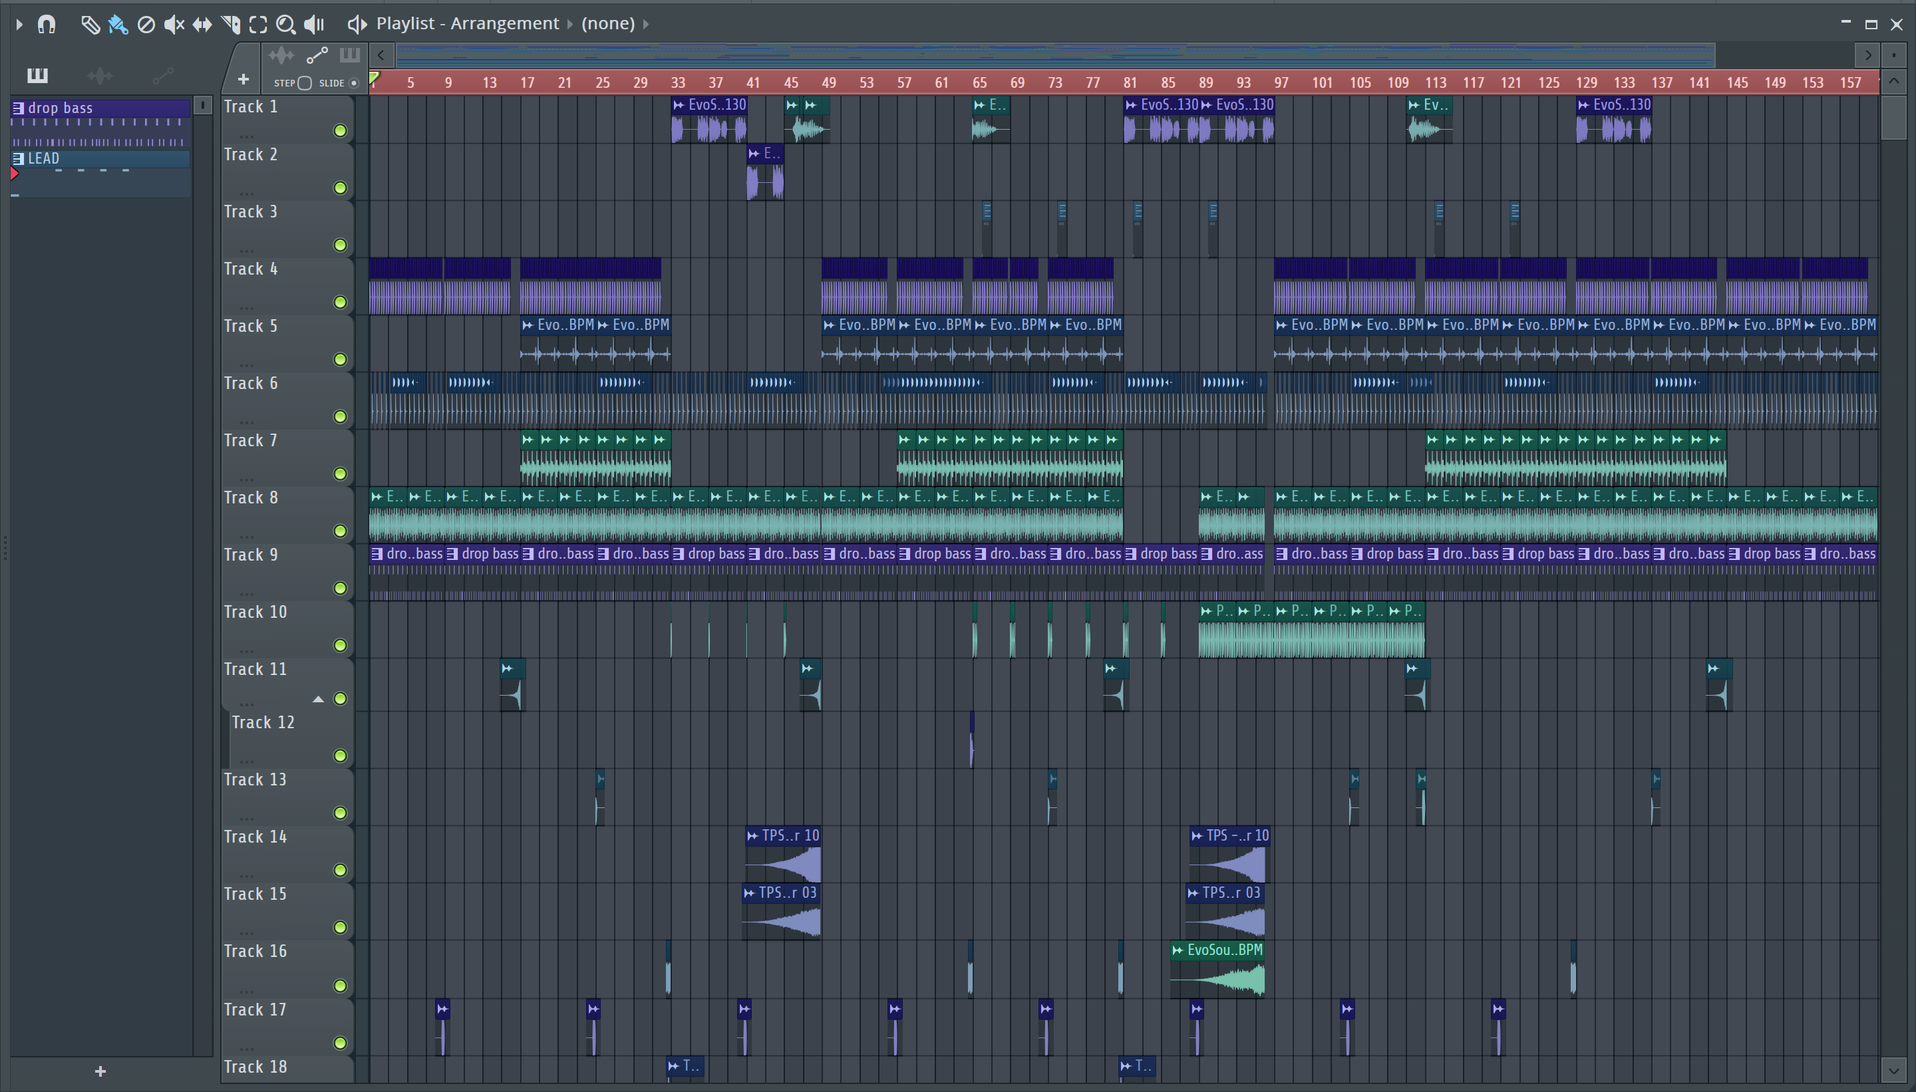Add a new track with plus tab

pyautogui.click(x=243, y=80)
